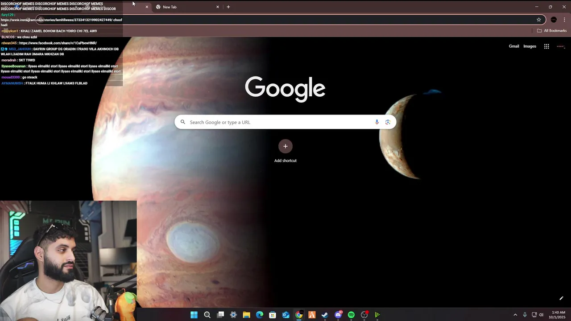The width and height of the screenshot is (571, 321).
Task: Open network status in system tray
Action: 534,315
